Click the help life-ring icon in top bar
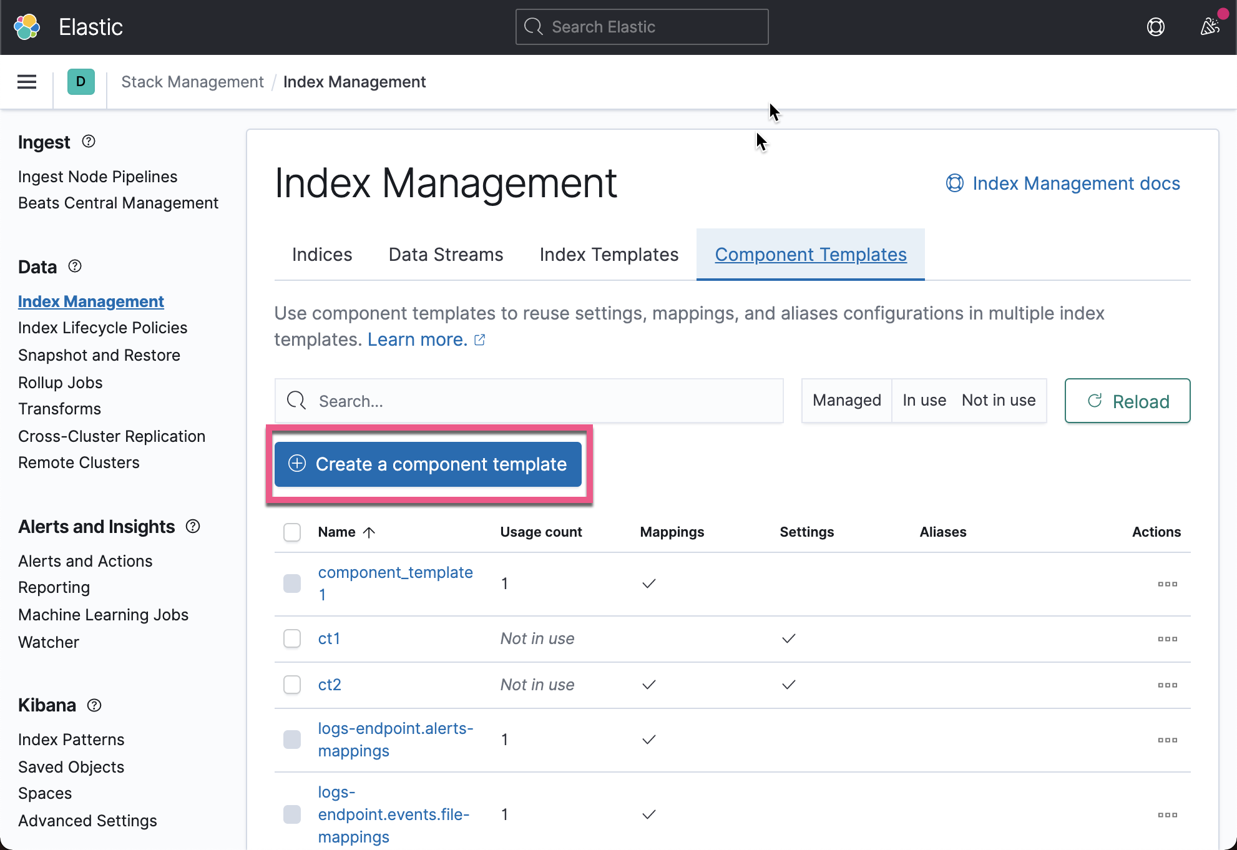Screen dimensions: 1237x850 pos(1156,27)
